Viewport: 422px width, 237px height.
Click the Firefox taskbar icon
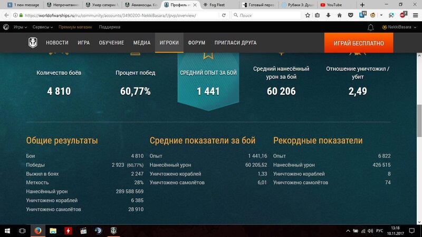tap(38, 231)
